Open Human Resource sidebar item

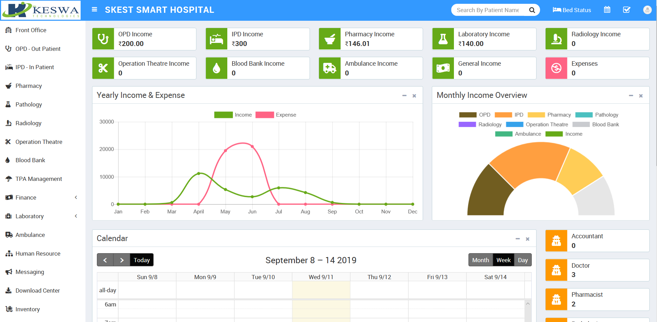(x=38, y=254)
